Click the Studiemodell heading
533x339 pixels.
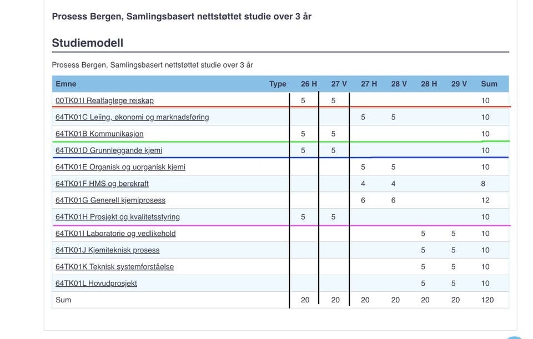click(87, 43)
